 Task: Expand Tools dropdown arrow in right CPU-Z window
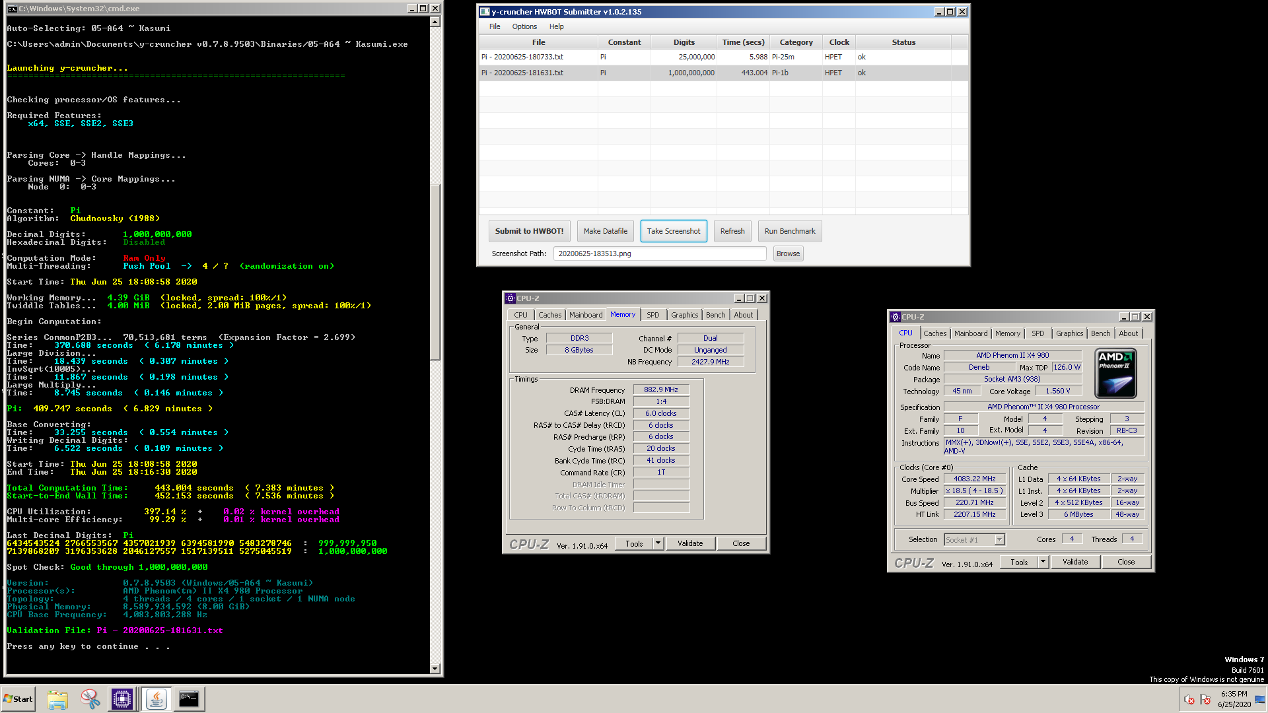tap(1043, 562)
